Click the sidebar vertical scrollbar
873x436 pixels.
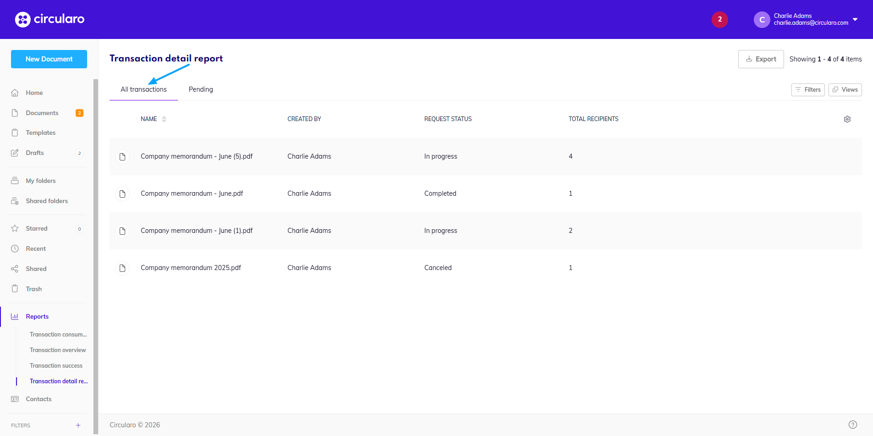point(96,257)
